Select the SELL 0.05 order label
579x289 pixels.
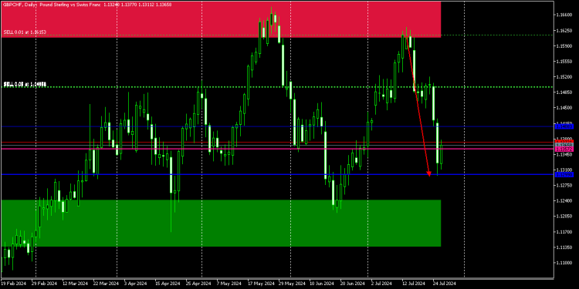(25, 85)
